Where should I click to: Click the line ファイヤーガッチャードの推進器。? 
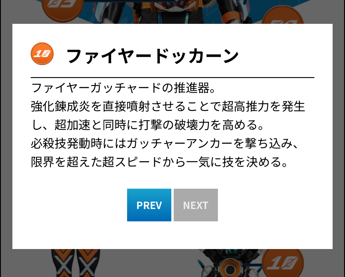124,88
